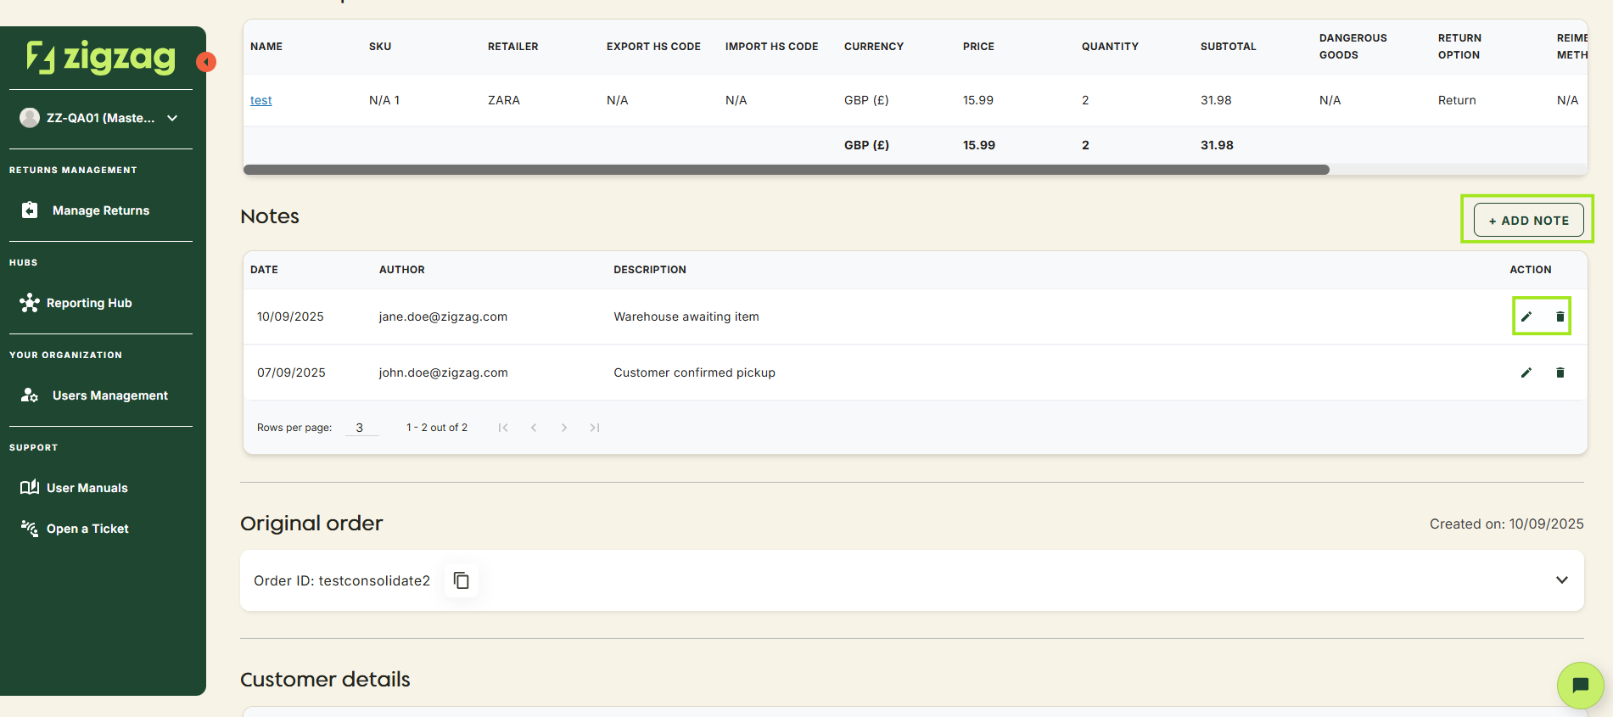Open Manage Returns in sidebar

click(x=100, y=210)
